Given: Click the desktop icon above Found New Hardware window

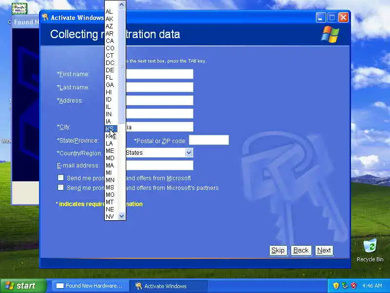Looking at the screenshot, I should pos(19,8).
